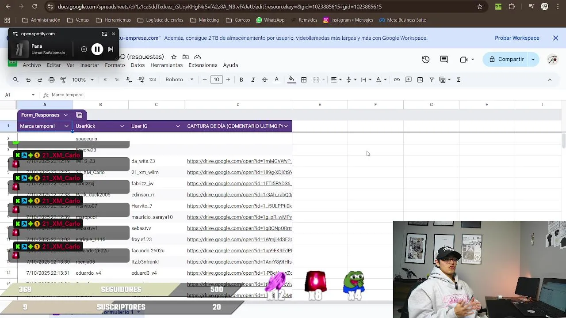566x318 pixels.
Task: Open text rotation dropdown
Action: [381, 79]
